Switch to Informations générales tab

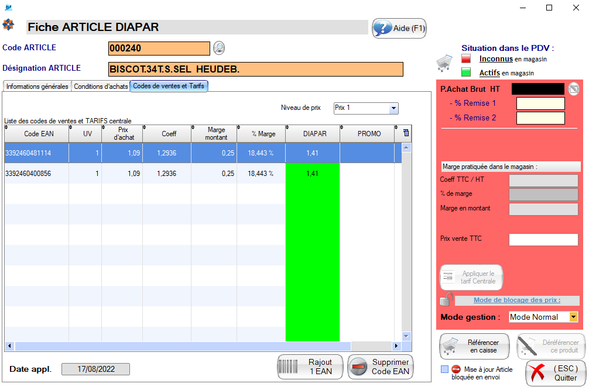pyautogui.click(x=37, y=87)
